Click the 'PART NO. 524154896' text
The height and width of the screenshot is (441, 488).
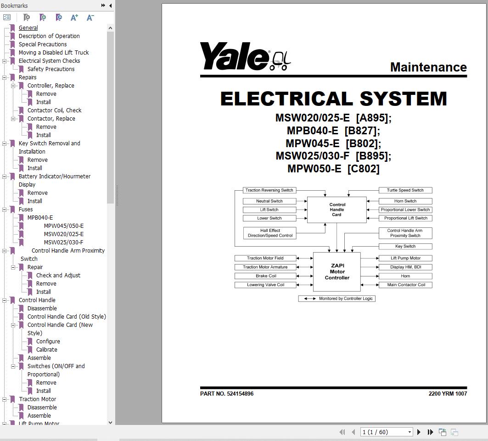coord(227,394)
